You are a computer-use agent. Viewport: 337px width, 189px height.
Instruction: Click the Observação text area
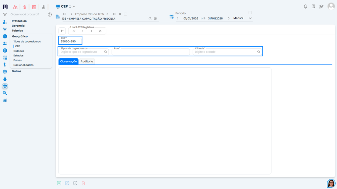(x=165, y=121)
